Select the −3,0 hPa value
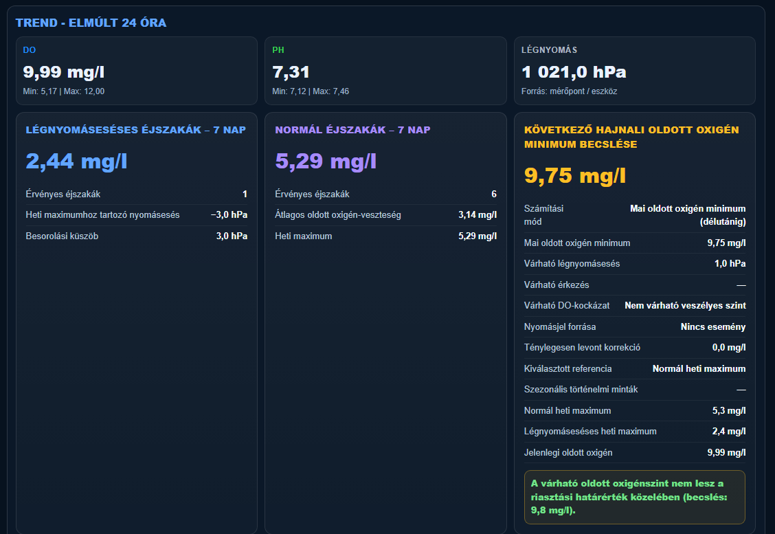Viewport: 775px width, 534px height. [x=229, y=215]
